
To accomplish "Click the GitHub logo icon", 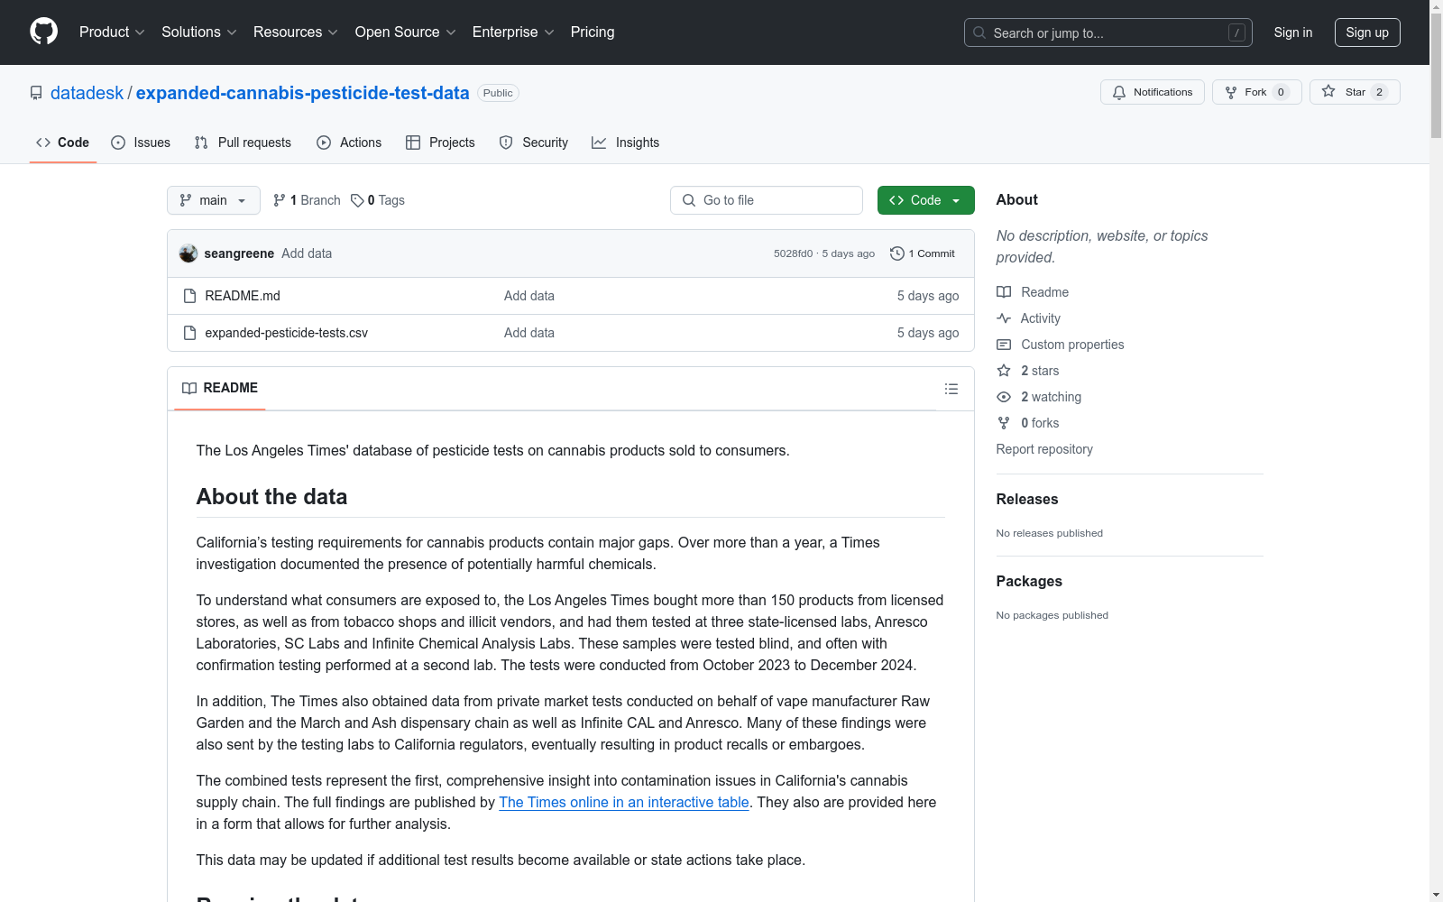I will tap(43, 32).
